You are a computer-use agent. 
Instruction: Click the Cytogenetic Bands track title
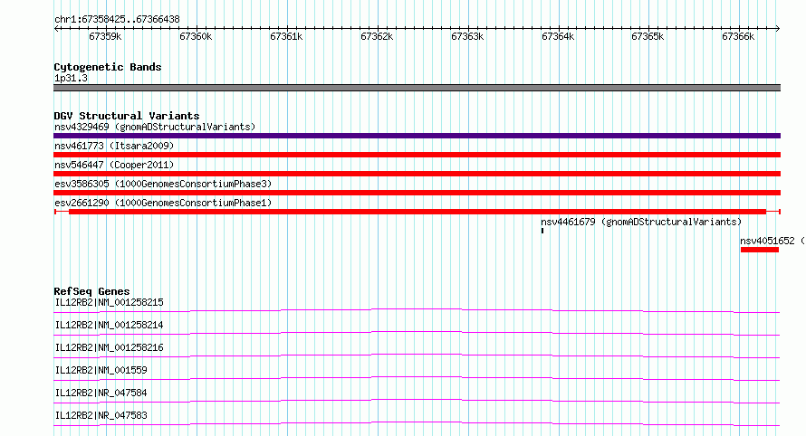[x=108, y=67]
